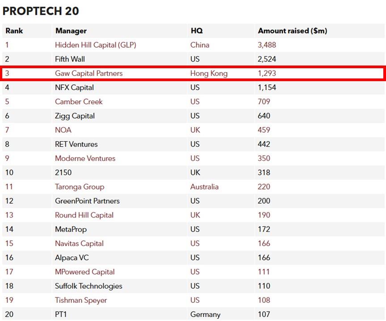
Task: Click the Amount raised ($m) column header
Action: point(292,31)
